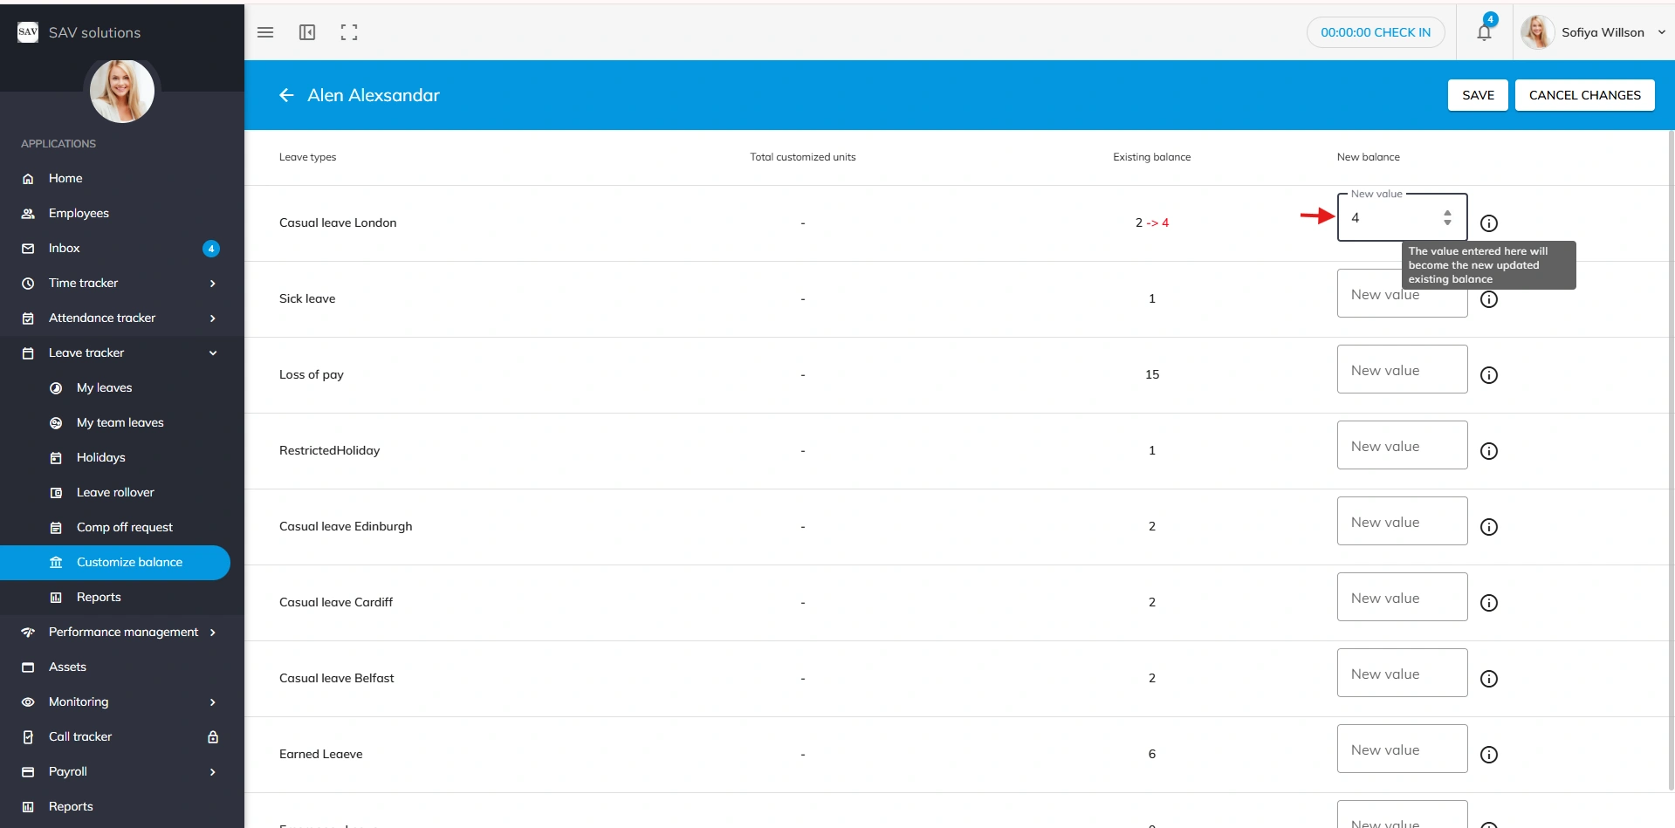The image size is (1675, 828).
Task: Click the back arrow beside Alen Alexsandar
Action: pyautogui.click(x=286, y=95)
